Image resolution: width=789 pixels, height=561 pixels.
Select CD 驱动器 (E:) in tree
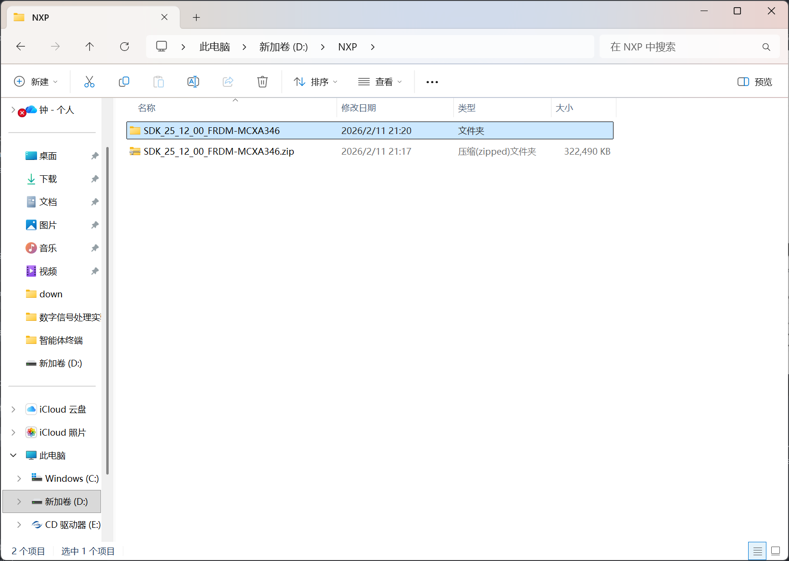(73, 525)
